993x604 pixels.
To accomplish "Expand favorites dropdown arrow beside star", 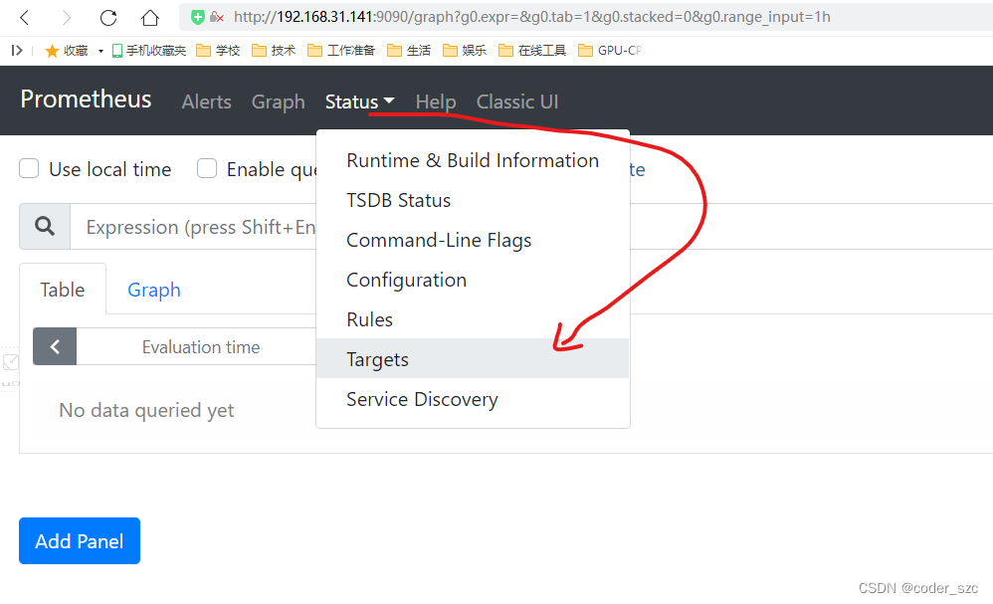I will 100,52.
